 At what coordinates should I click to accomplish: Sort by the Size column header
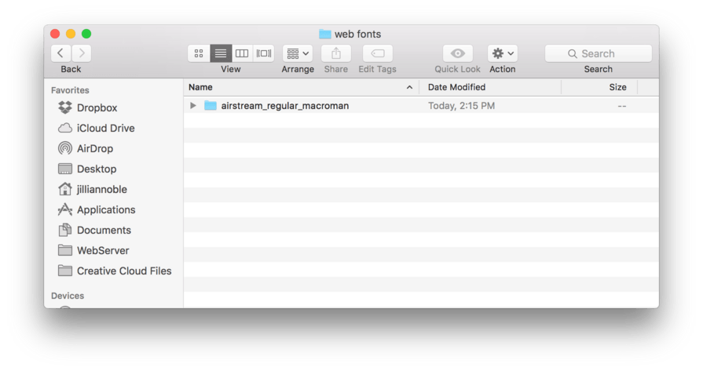tap(599, 87)
